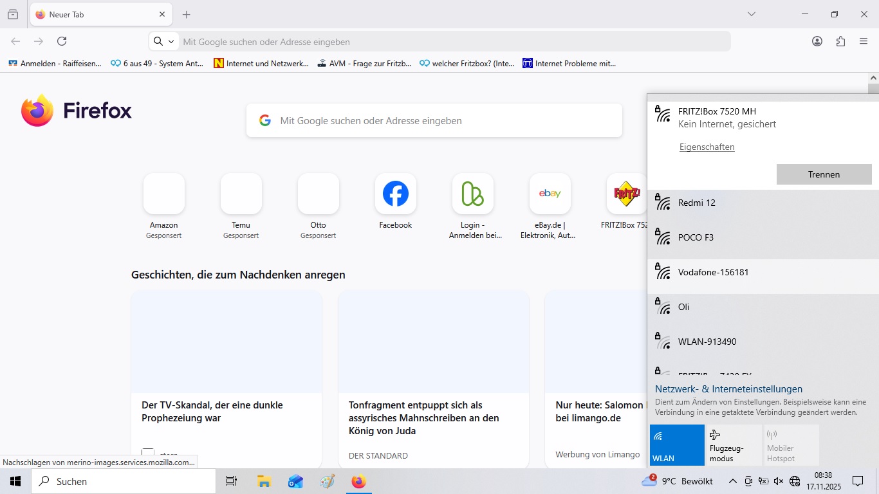Go forward one page arrow
879x494 pixels.
pyautogui.click(x=39, y=41)
